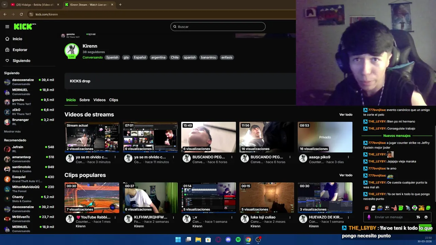Open the Stream actual video thumbnail
436x245 pixels.
92,137
